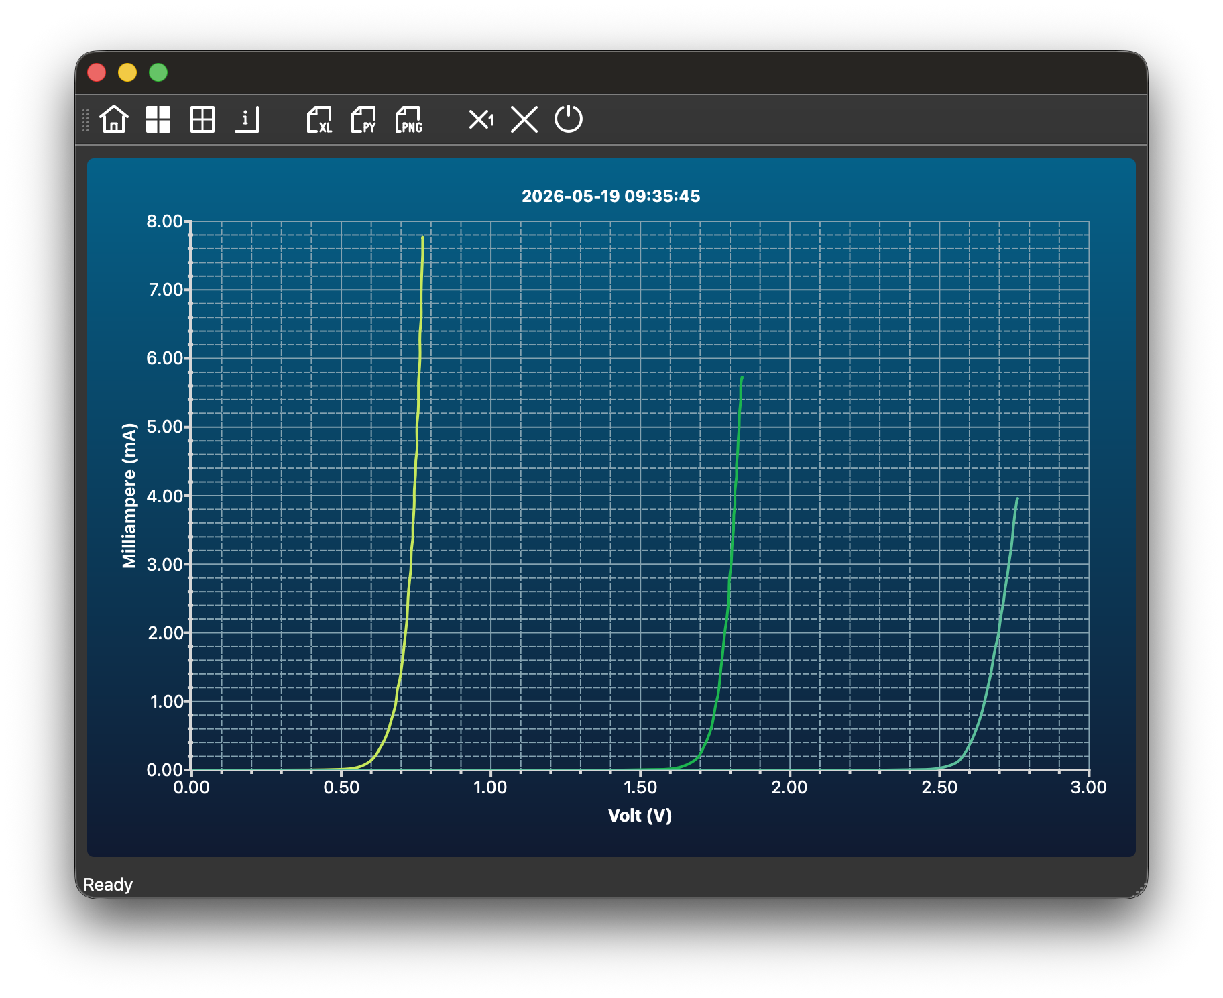This screenshot has height=998, width=1223.
Task: Click the Ready status bar text
Action: [108, 885]
